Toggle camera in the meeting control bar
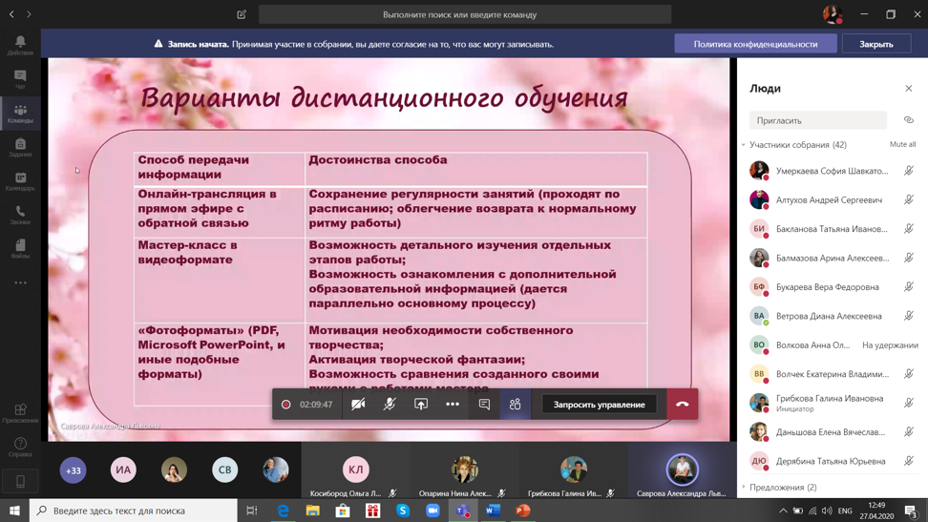Image resolution: width=928 pixels, height=522 pixels. click(358, 405)
